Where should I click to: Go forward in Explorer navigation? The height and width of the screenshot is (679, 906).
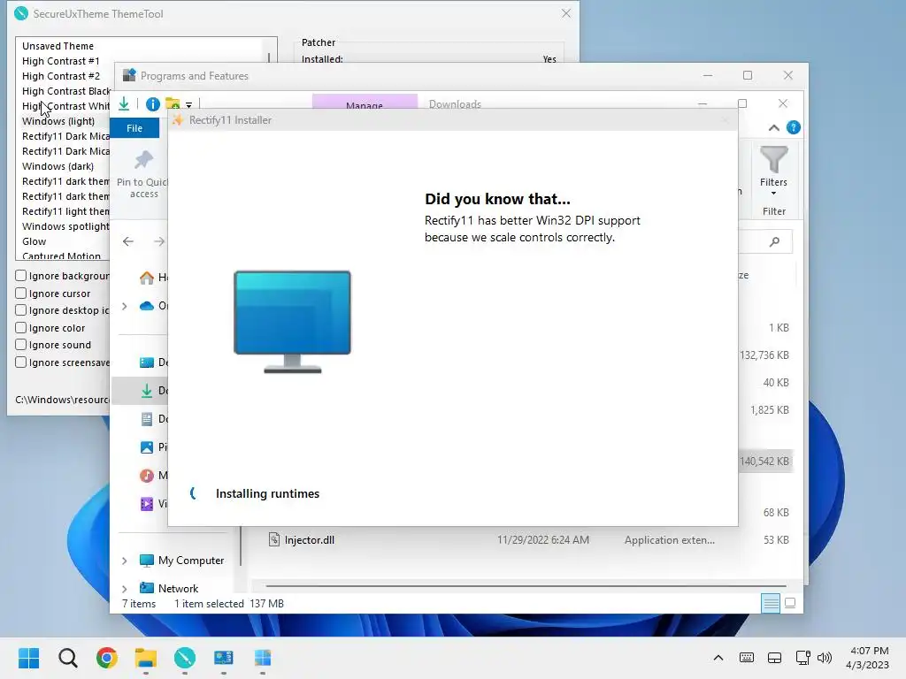(x=159, y=241)
